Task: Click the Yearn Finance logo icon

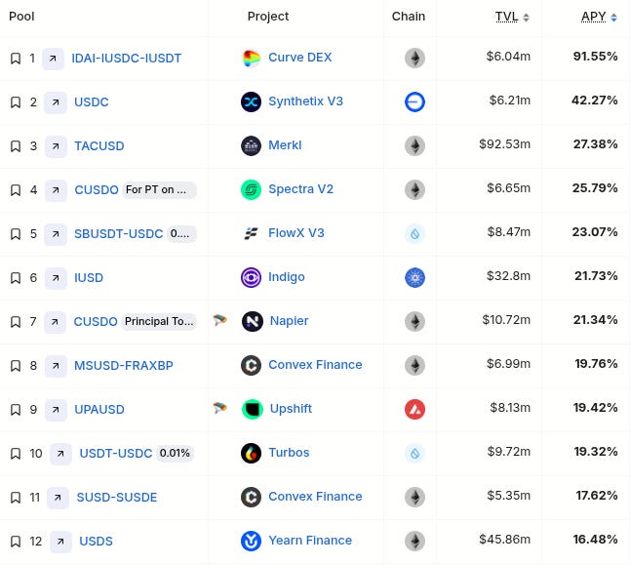Action: (x=251, y=542)
